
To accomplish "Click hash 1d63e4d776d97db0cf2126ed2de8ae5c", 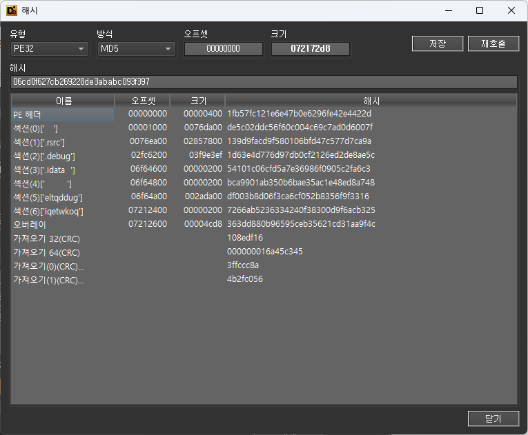I will pos(301,155).
